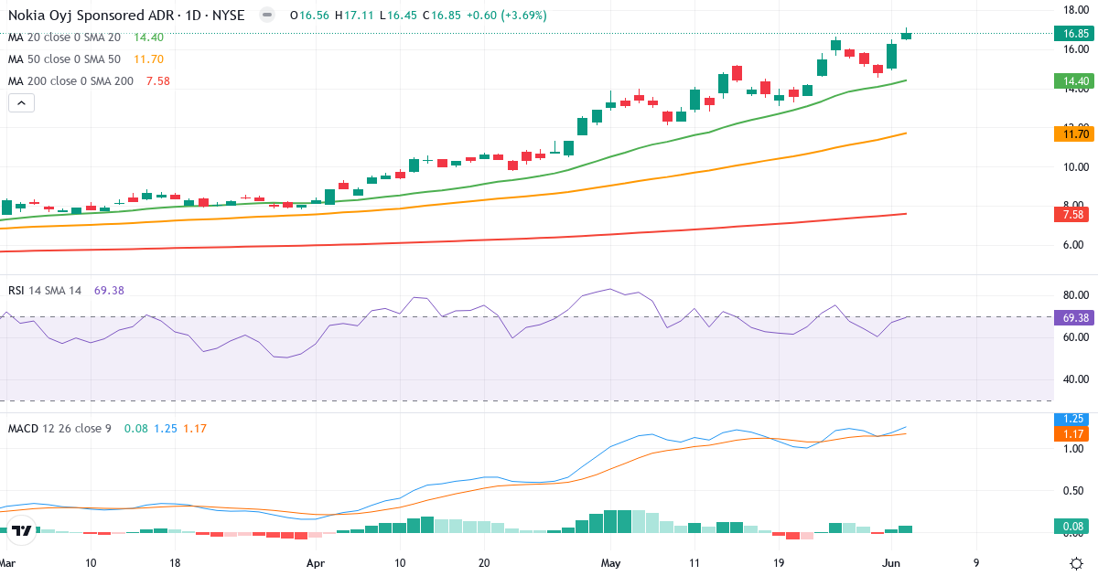
Task: Select the Nokia Oyj Sponsored ADR symbol title
Action: pos(126,16)
